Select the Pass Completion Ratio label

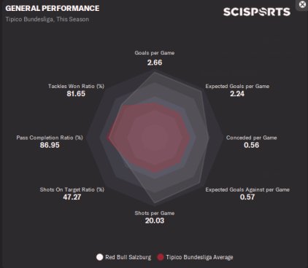click(x=50, y=138)
